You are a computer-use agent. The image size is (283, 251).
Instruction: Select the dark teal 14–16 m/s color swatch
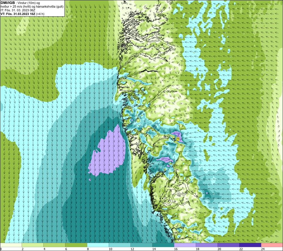point(163,245)
